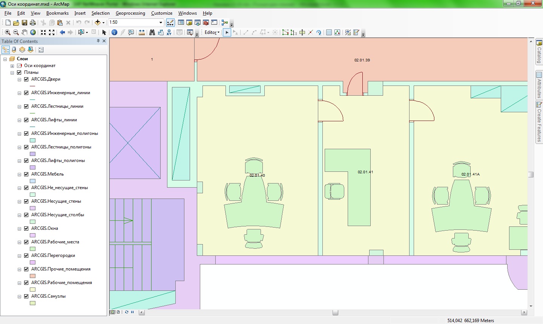Click the Full Extent globe icon
Viewport: 543px width, 324px height.
[33, 32]
